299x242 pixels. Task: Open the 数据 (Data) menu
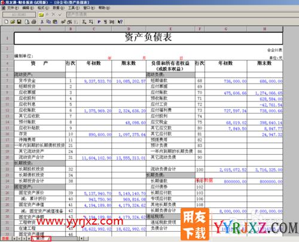[59, 8]
